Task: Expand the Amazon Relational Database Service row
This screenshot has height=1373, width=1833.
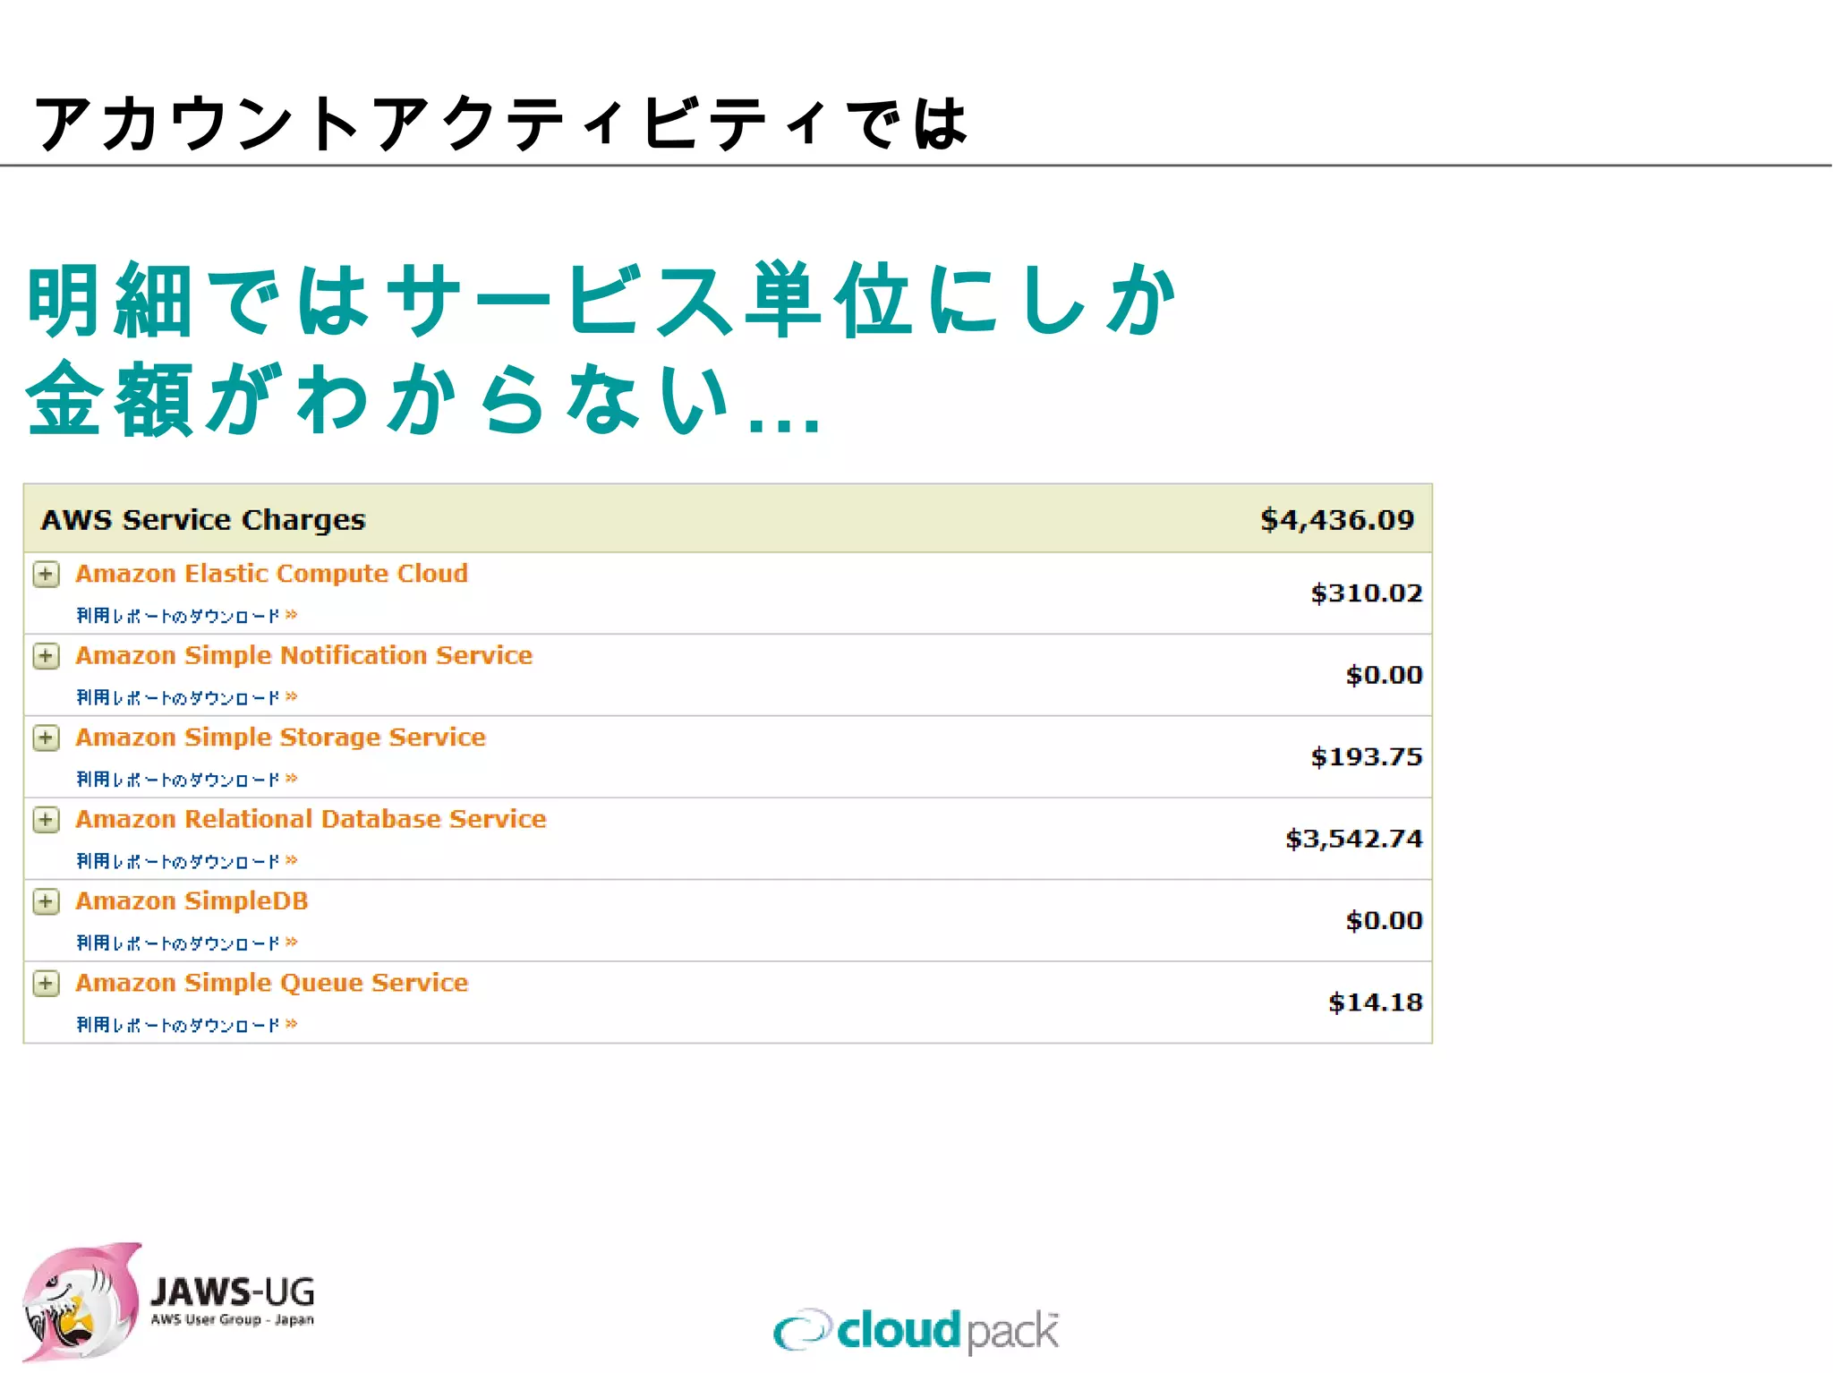Action: pyautogui.click(x=47, y=820)
